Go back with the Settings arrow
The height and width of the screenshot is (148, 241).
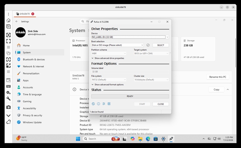17,21
